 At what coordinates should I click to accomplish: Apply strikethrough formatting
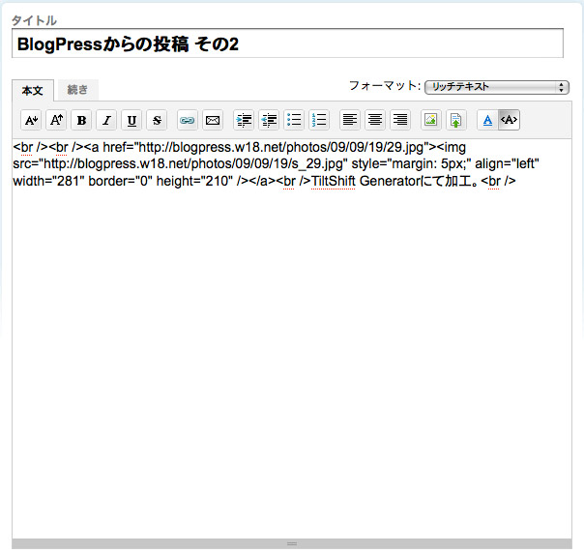pos(157,120)
